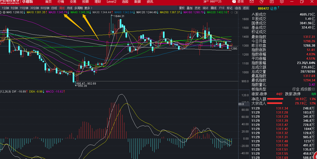
Task: Click the 标记 mark button
Action: 229,8
